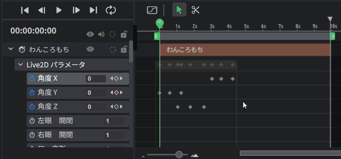341x159 pixels.
Task: Click the gray end marker near 10s
Action: [x=330, y=19]
